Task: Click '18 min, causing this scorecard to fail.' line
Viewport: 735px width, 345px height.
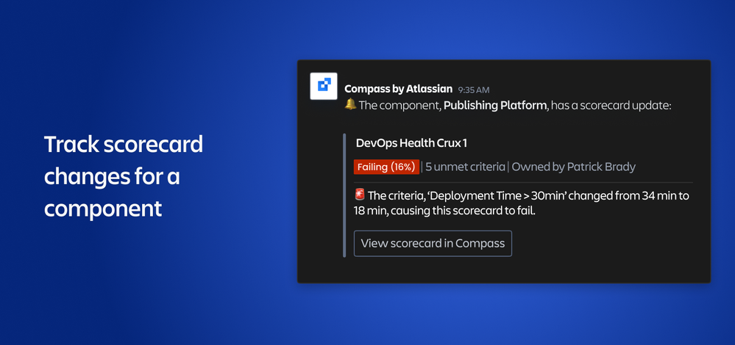Action: pos(444,211)
